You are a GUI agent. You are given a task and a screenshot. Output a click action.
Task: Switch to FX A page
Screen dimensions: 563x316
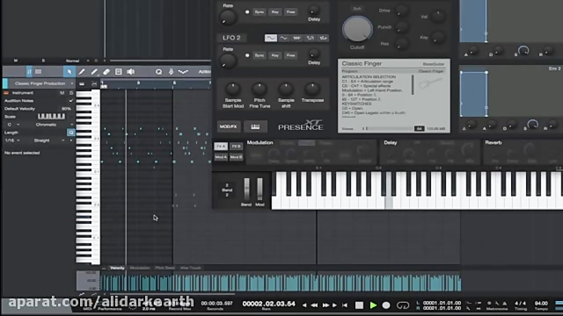coord(220,147)
